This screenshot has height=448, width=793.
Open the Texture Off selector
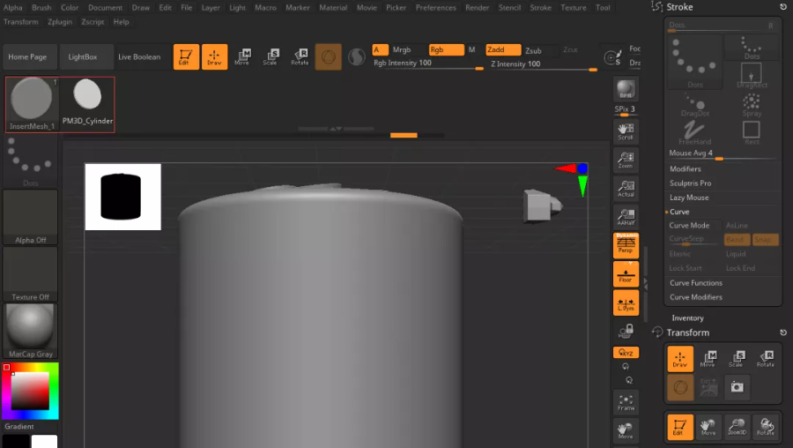30,274
